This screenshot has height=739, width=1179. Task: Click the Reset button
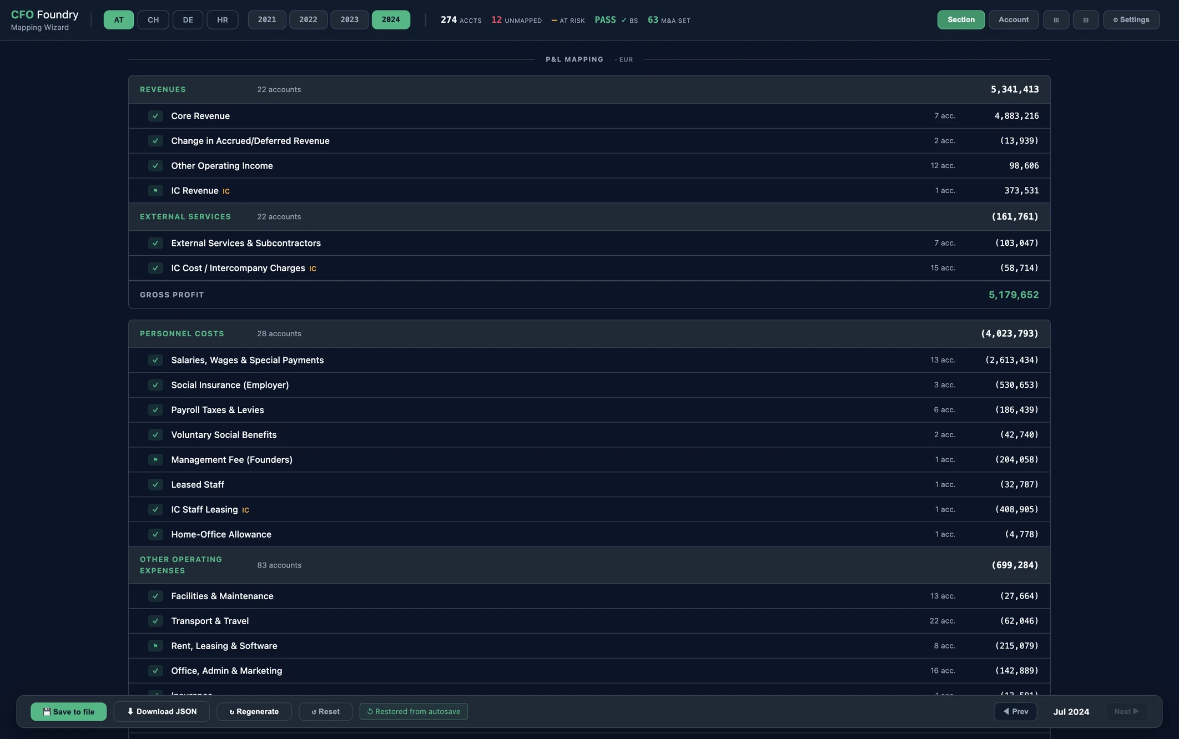(x=325, y=712)
